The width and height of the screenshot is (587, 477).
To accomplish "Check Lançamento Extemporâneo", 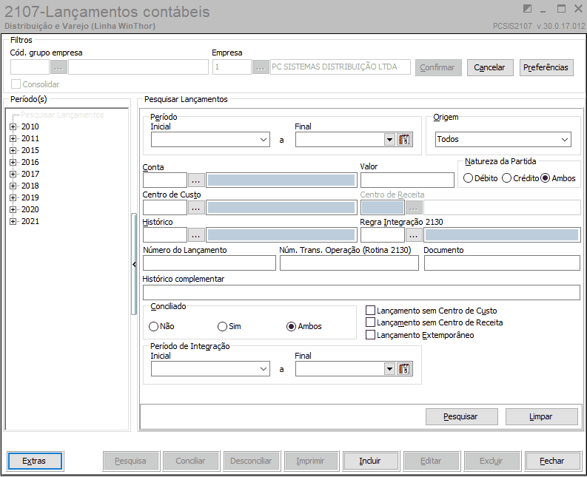I will pos(370,334).
